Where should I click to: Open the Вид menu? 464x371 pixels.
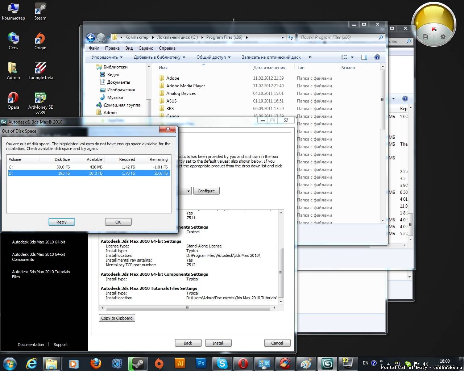point(129,48)
